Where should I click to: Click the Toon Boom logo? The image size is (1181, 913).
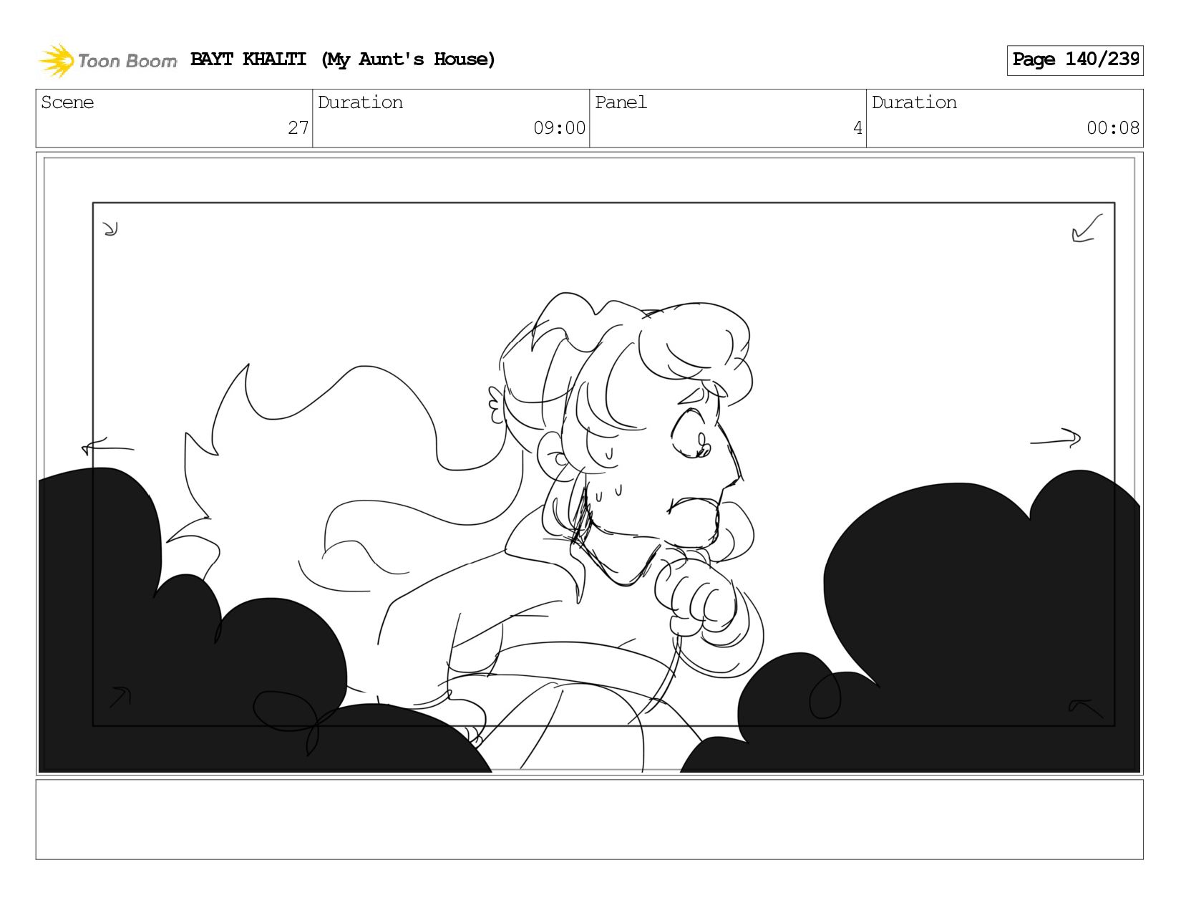tap(107, 60)
